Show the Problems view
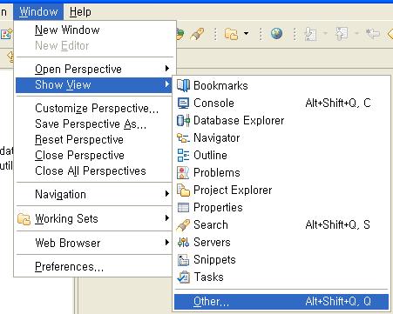 coord(281,172)
